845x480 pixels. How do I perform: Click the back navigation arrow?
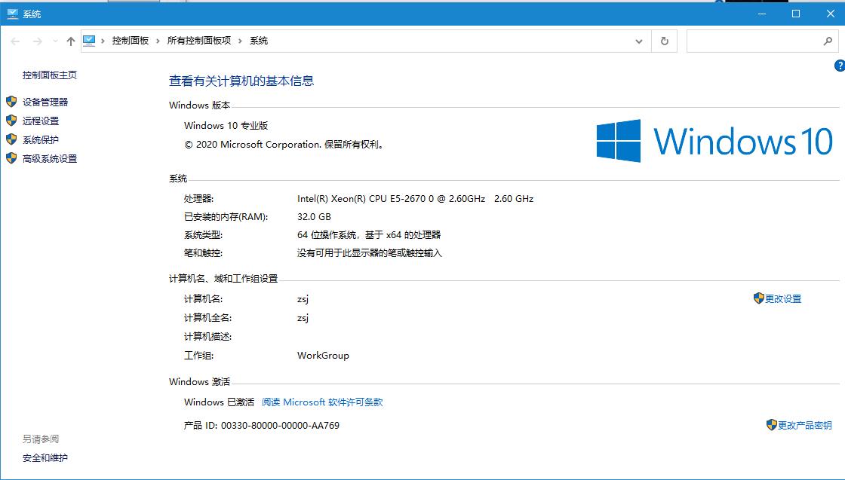click(15, 41)
